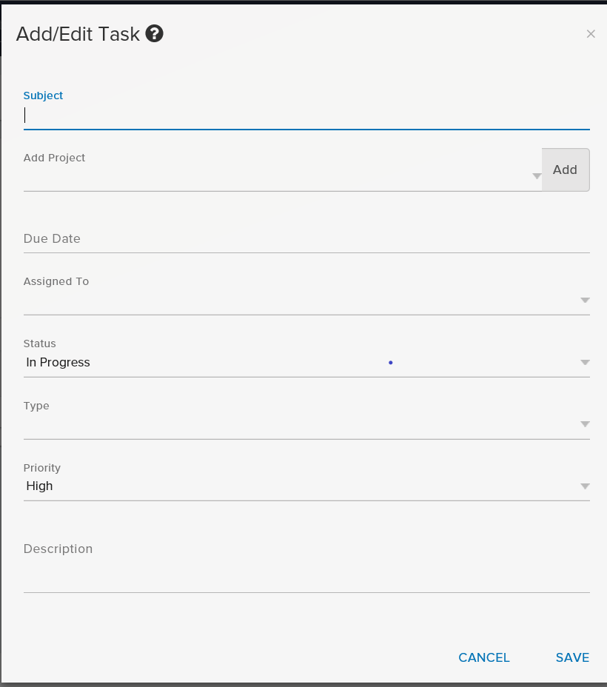The width and height of the screenshot is (607, 687).
Task: Click into the Description text area
Action: pos(306,564)
